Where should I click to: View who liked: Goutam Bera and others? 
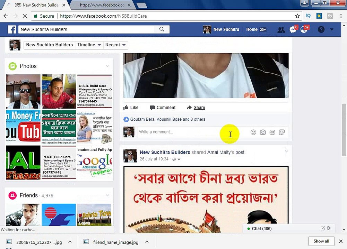(x=168, y=119)
